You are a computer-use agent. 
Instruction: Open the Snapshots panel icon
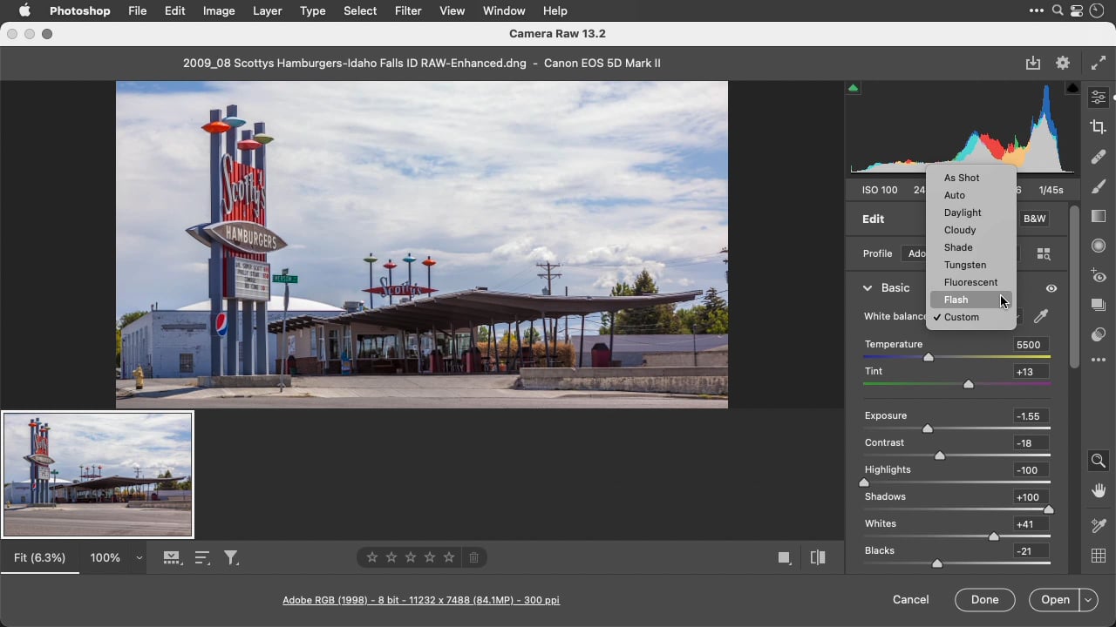(1099, 305)
